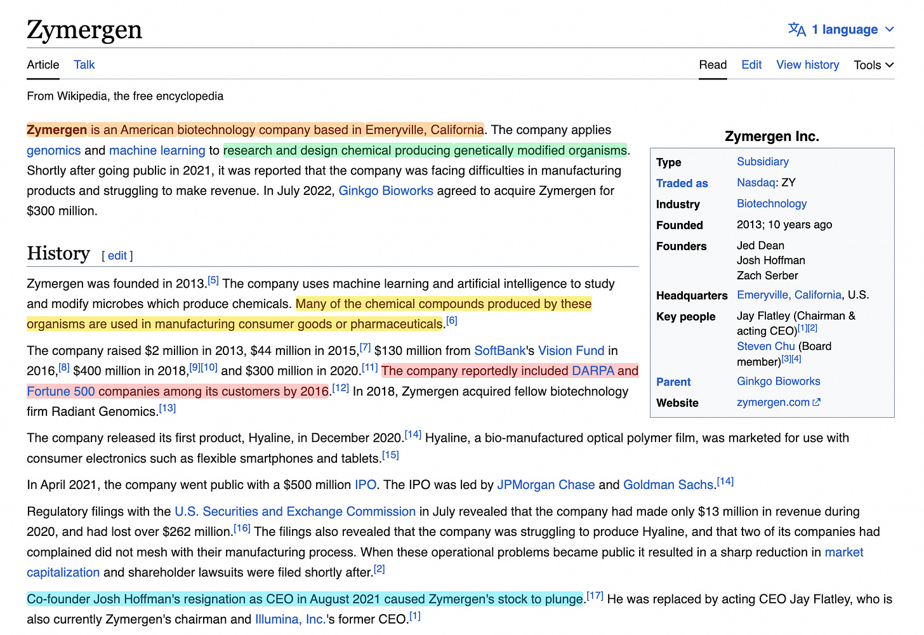This screenshot has width=924, height=635.
Task: Open citation [17] after stock to plunge
Action: 595,596
